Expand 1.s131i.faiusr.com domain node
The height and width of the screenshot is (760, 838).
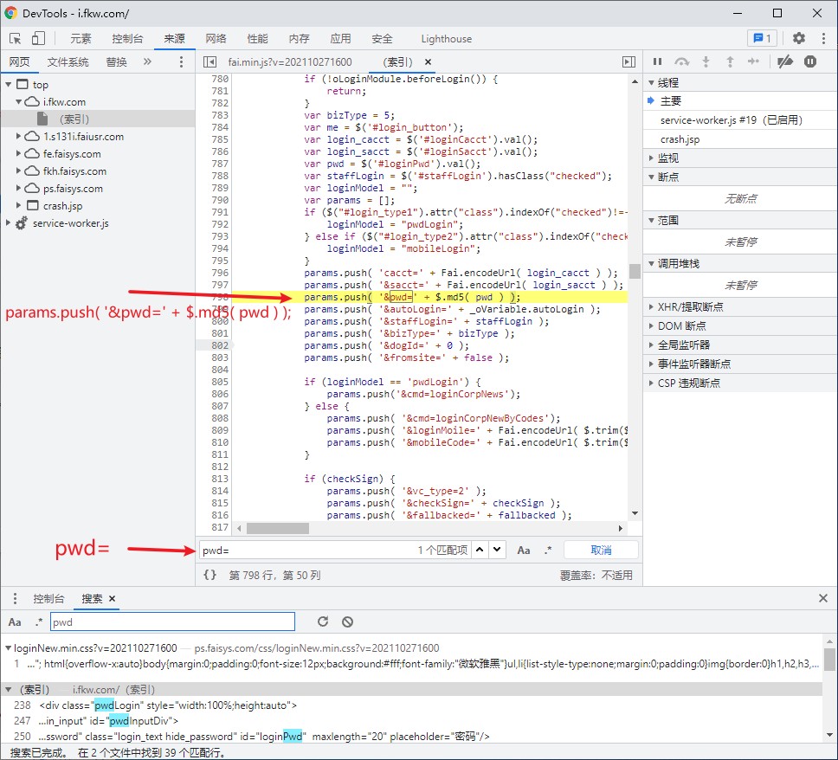(19, 136)
